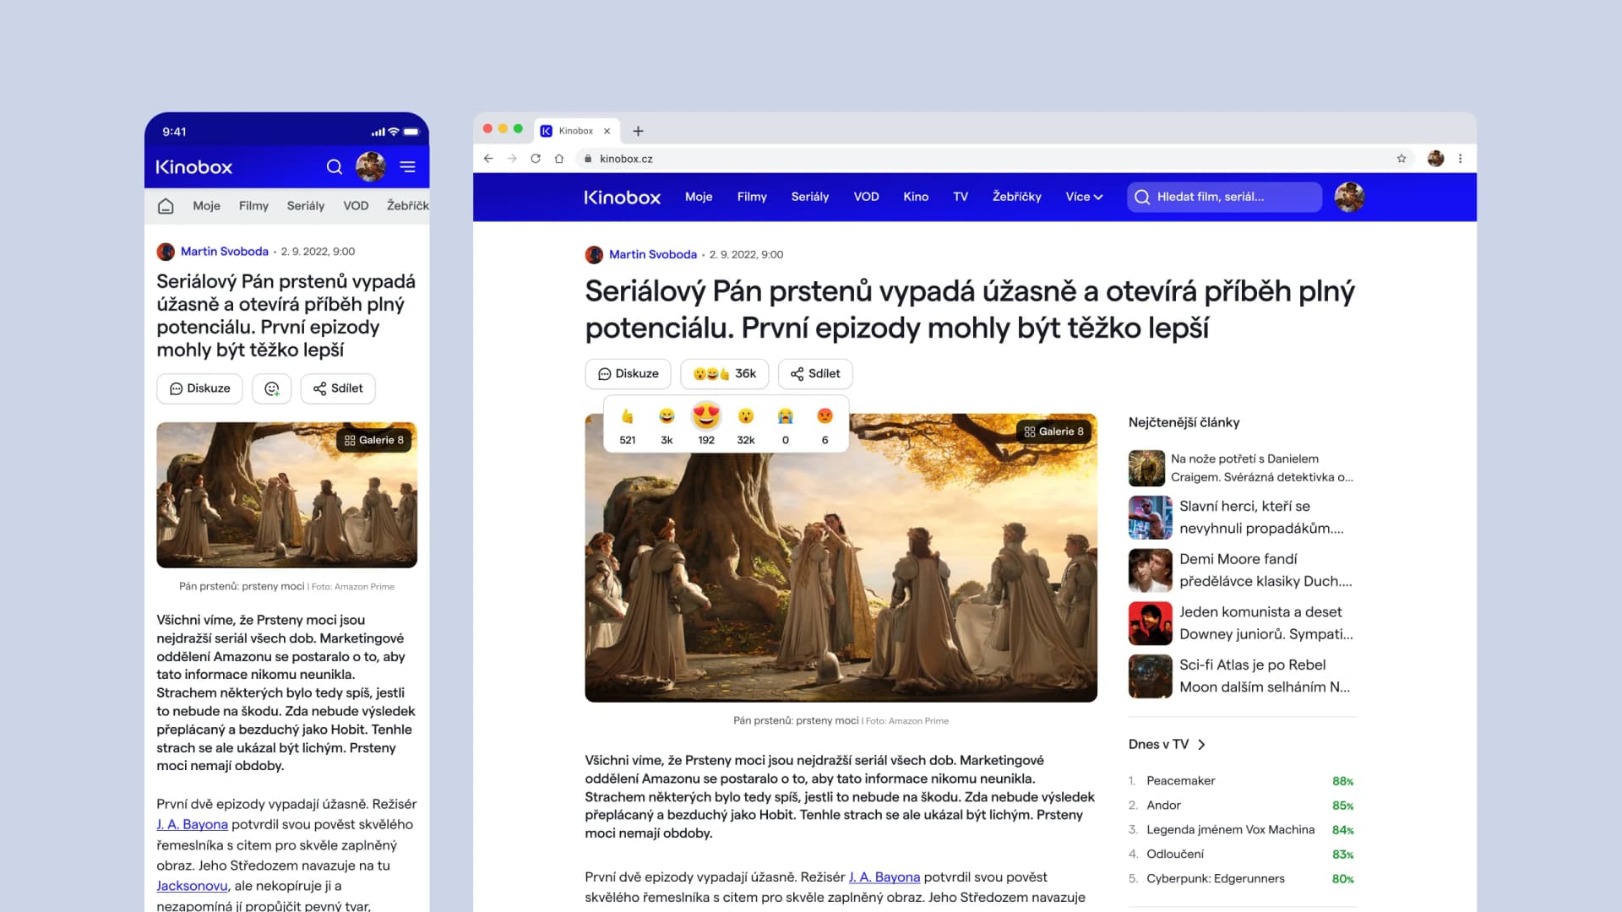Click desktop site user avatar
This screenshot has width=1622, height=912.
1349,197
